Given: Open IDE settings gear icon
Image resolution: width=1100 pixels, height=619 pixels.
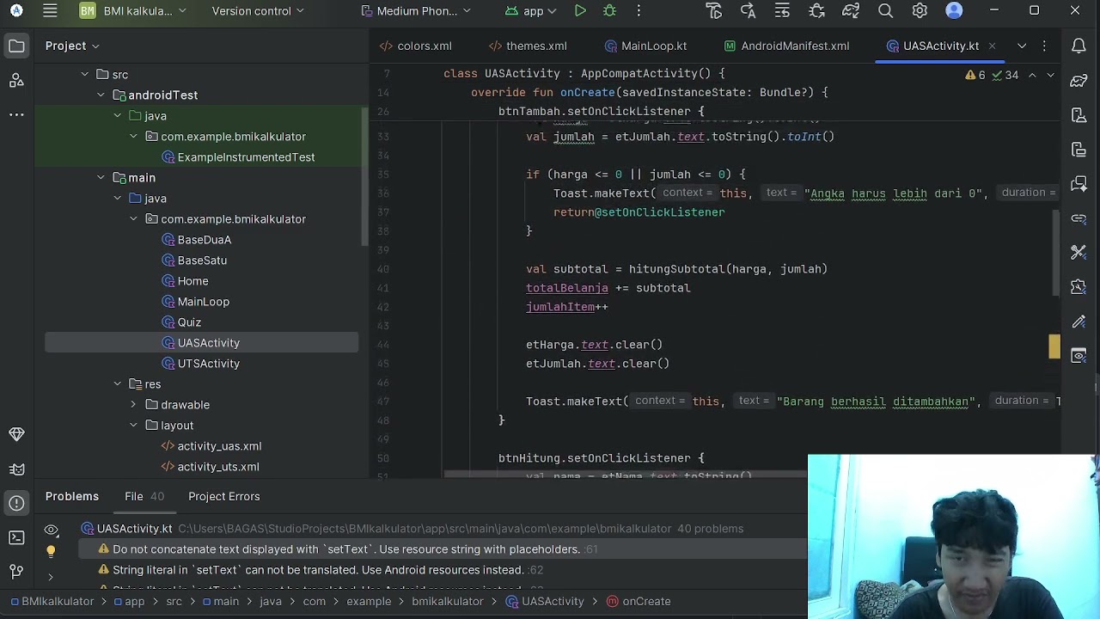Looking at the screenshot, I should pyautogui.click(x=920, y=11).
